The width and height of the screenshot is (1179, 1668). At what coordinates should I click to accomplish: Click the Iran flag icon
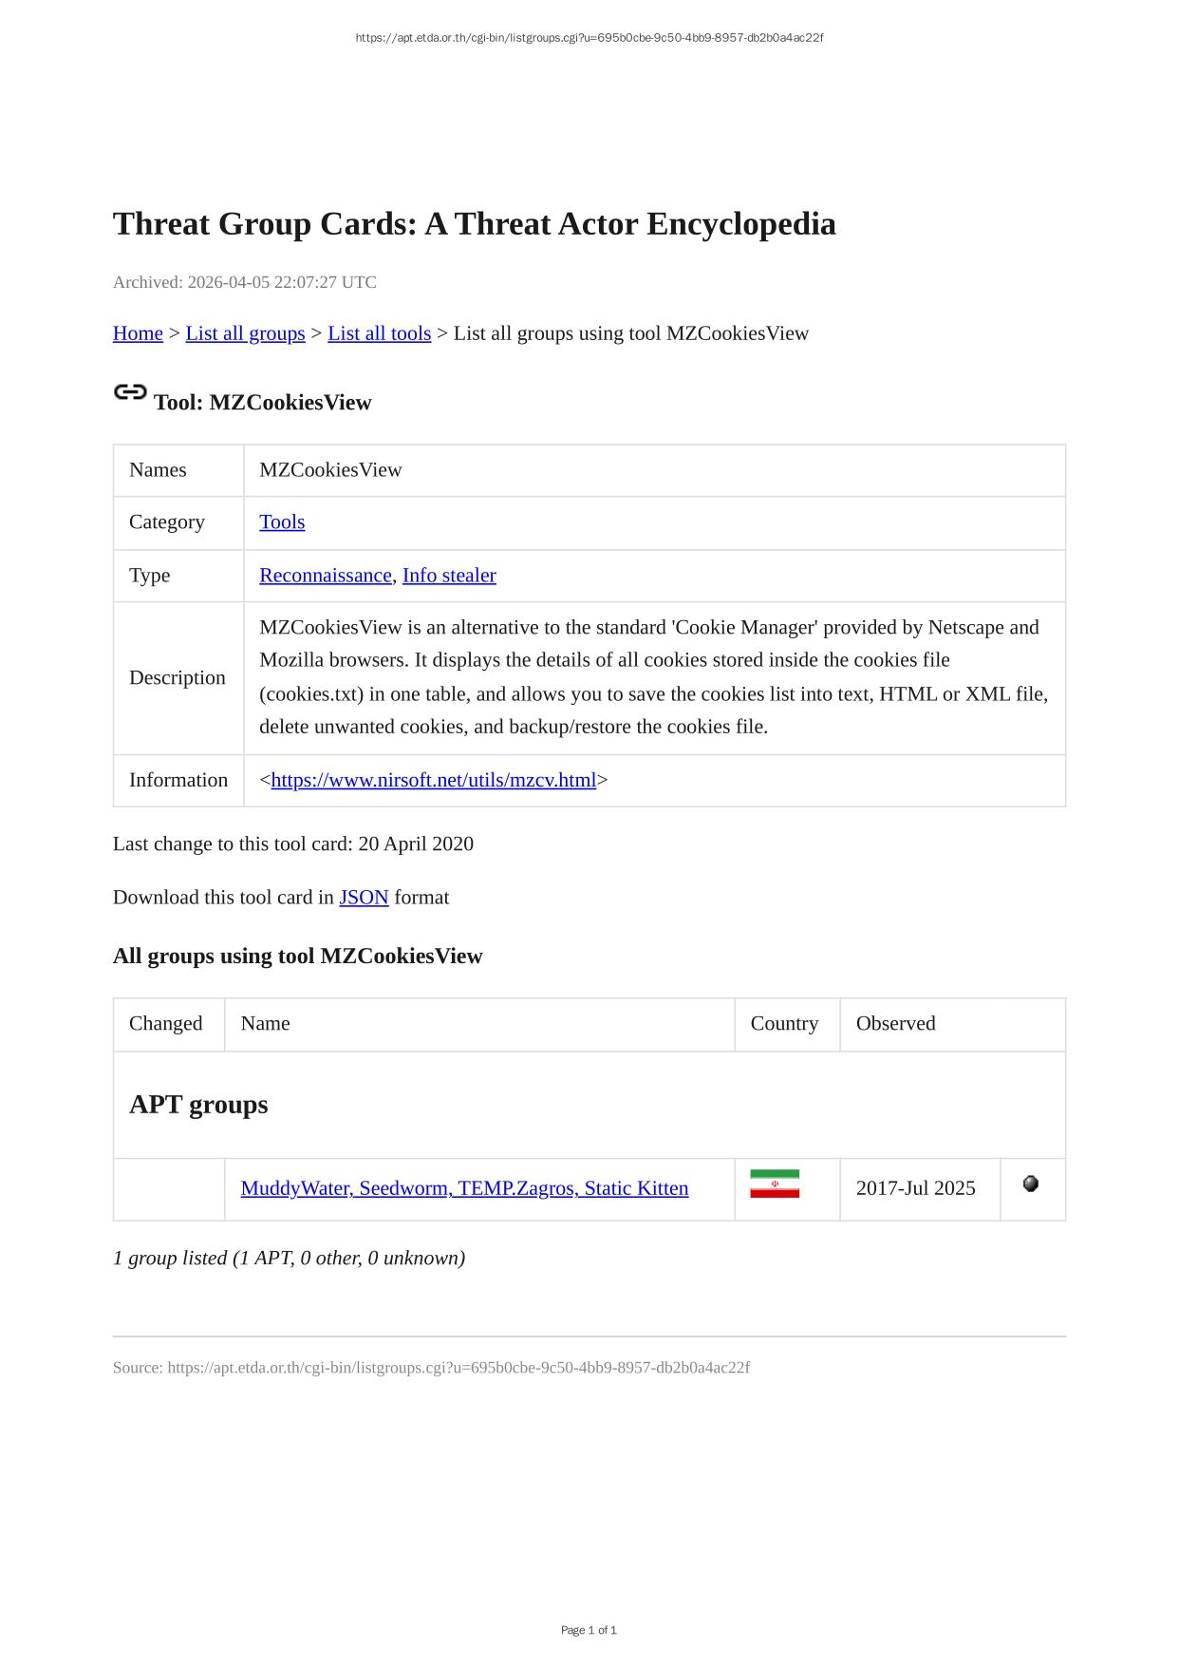click(774, 1184)
